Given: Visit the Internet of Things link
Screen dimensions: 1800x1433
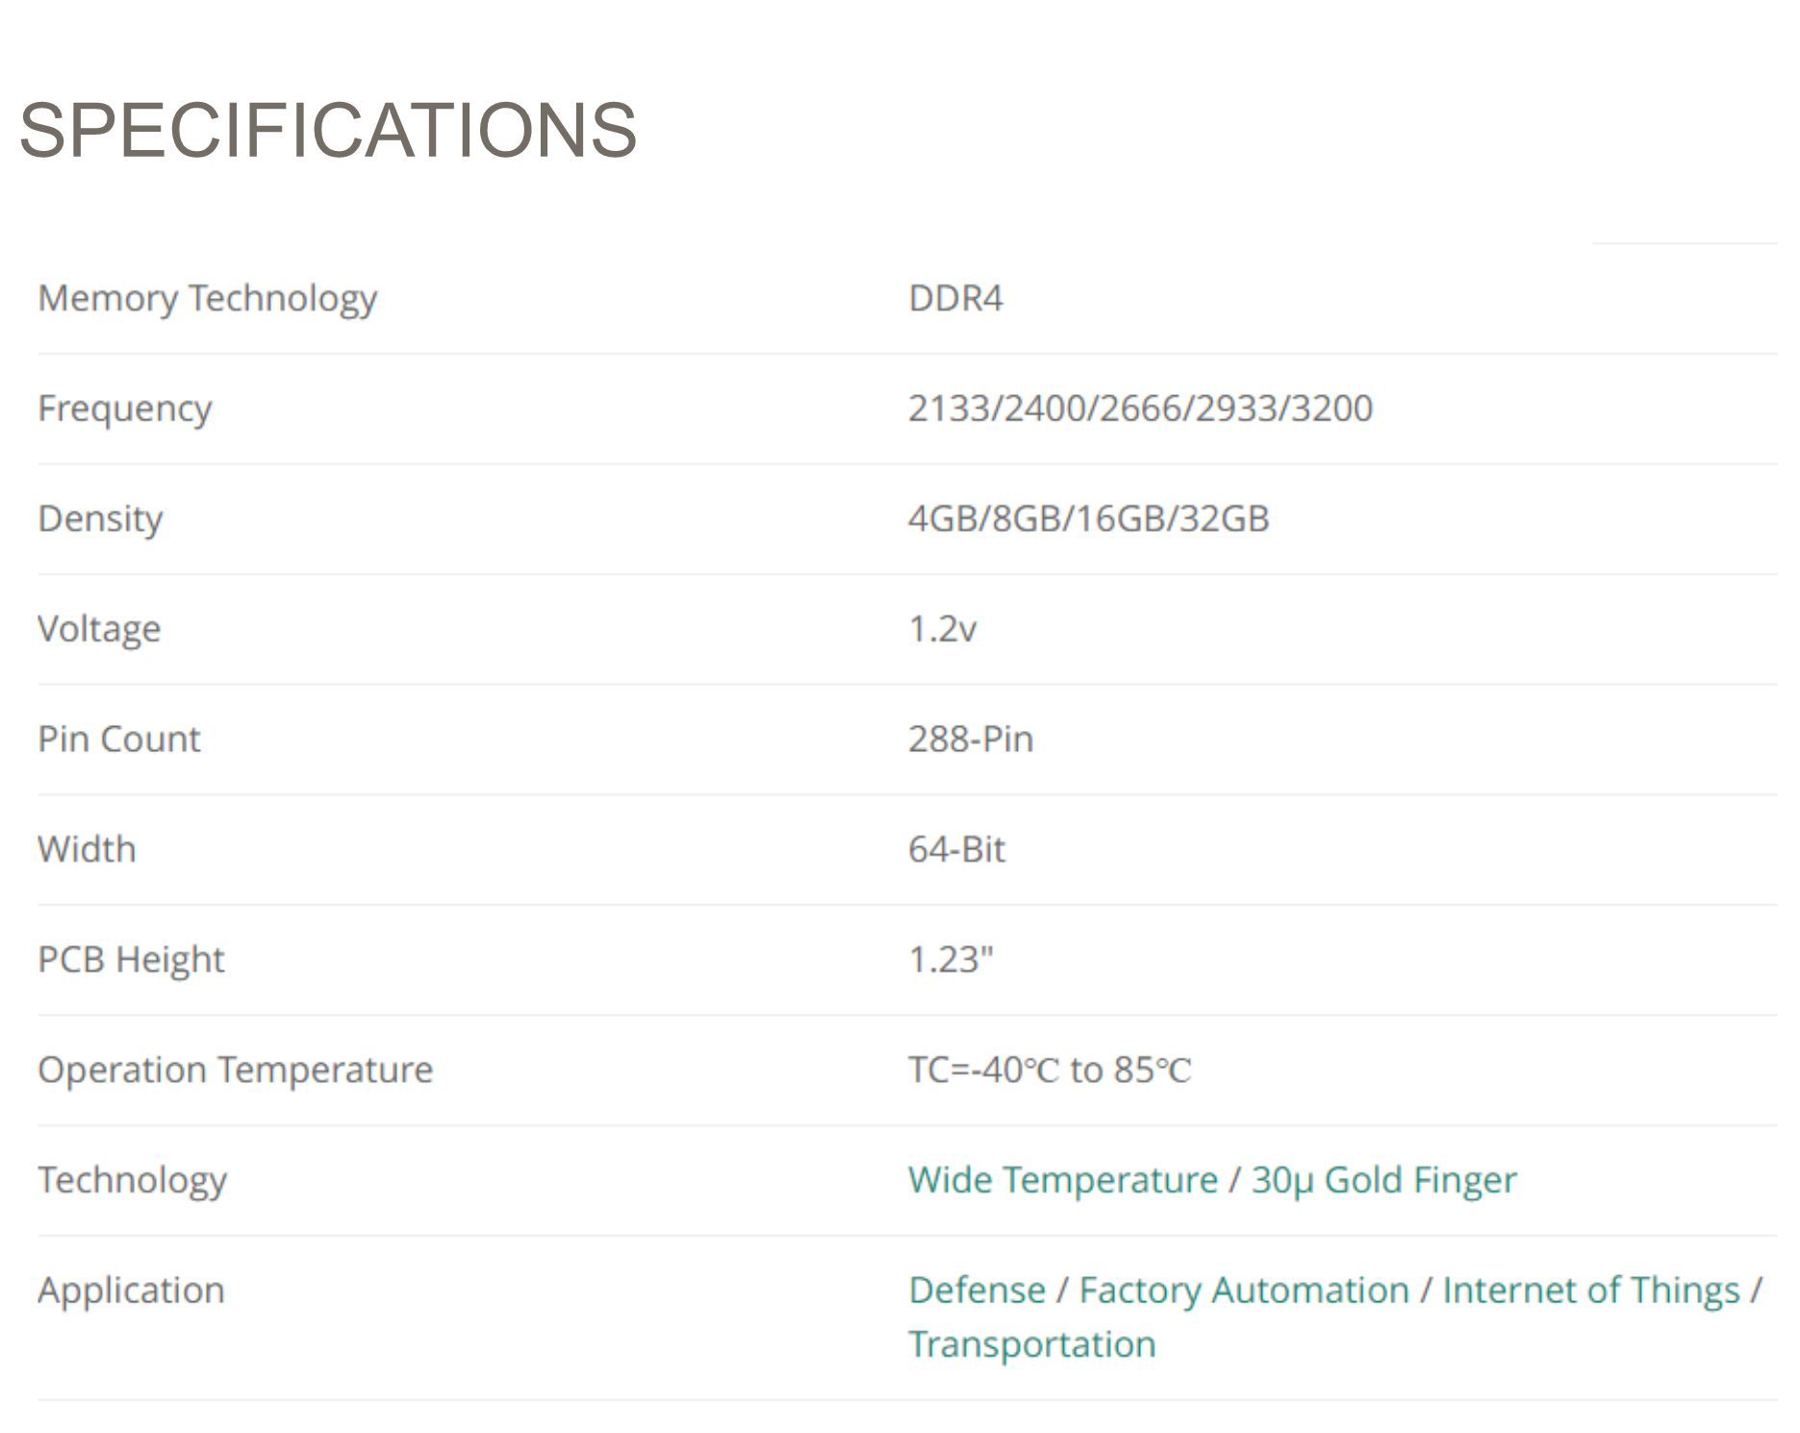Looking at the screenshot, I should pyautogui.click(x=1591, y=1291).
